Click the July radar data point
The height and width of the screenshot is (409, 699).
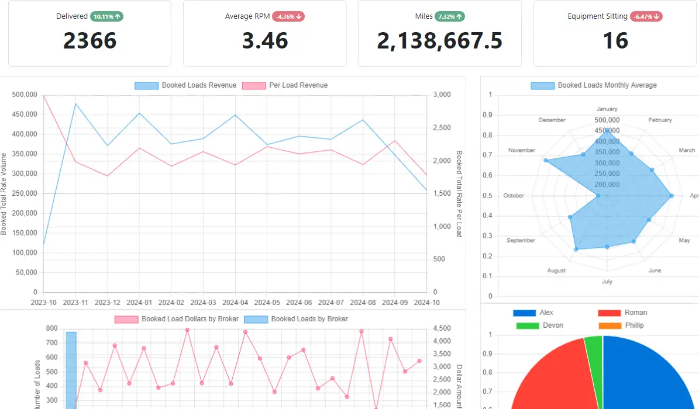pos(607,247)
